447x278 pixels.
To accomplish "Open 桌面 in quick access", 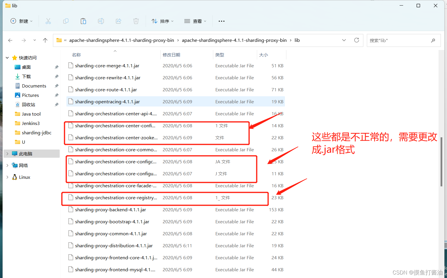I will point(26,67).
